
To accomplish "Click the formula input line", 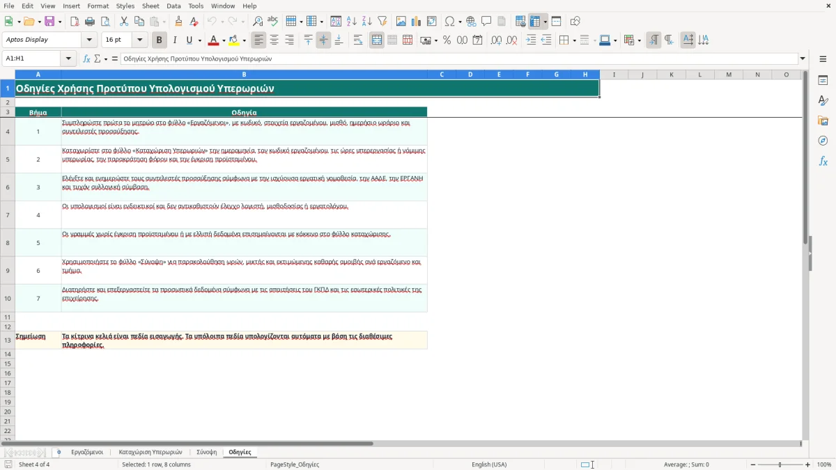I will tap(459, 59).
